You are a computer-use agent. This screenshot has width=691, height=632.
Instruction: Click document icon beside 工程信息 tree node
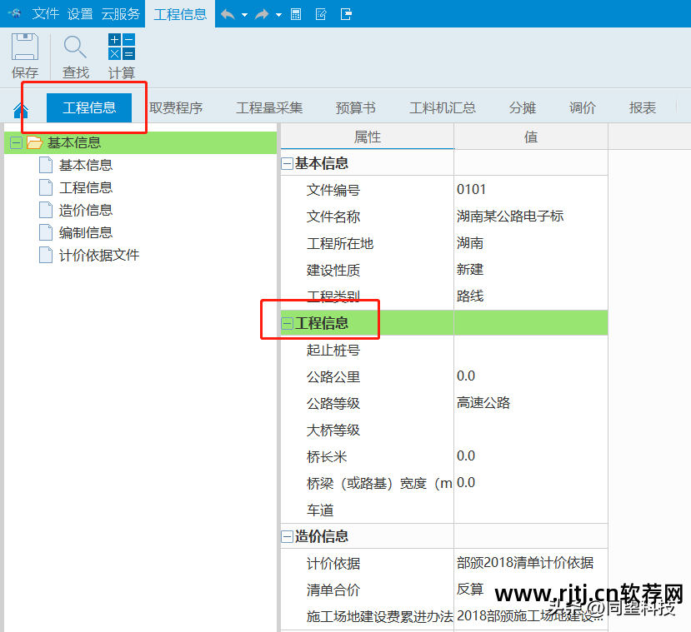pos(46,187)
